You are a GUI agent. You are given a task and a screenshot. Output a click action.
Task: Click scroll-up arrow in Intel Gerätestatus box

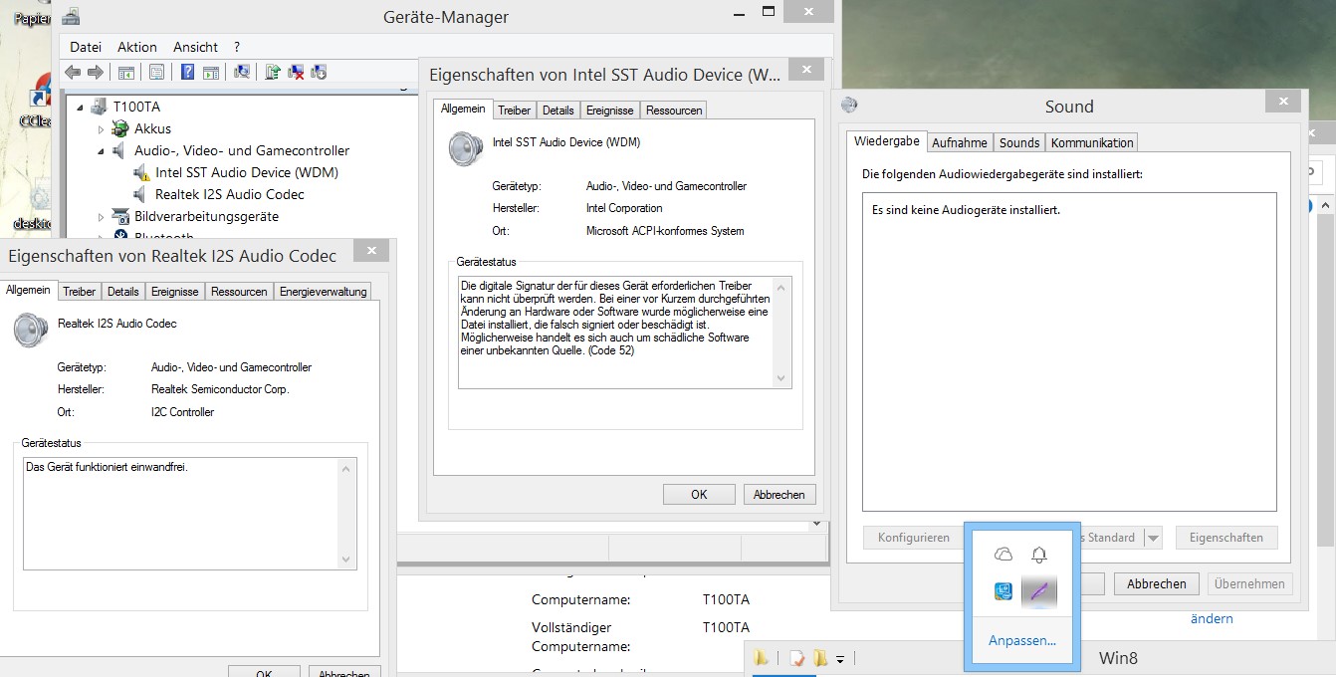click(x=780, y=288)
